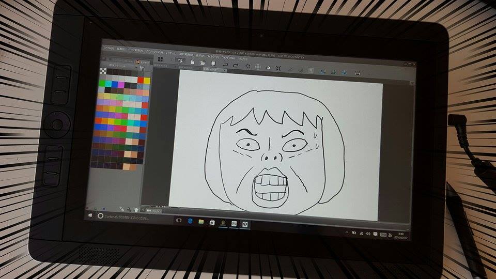The width and height of the screenshot is (496, 279).
Task: Open File Explorer from the taskbar
Action: (x=201, y=222)
